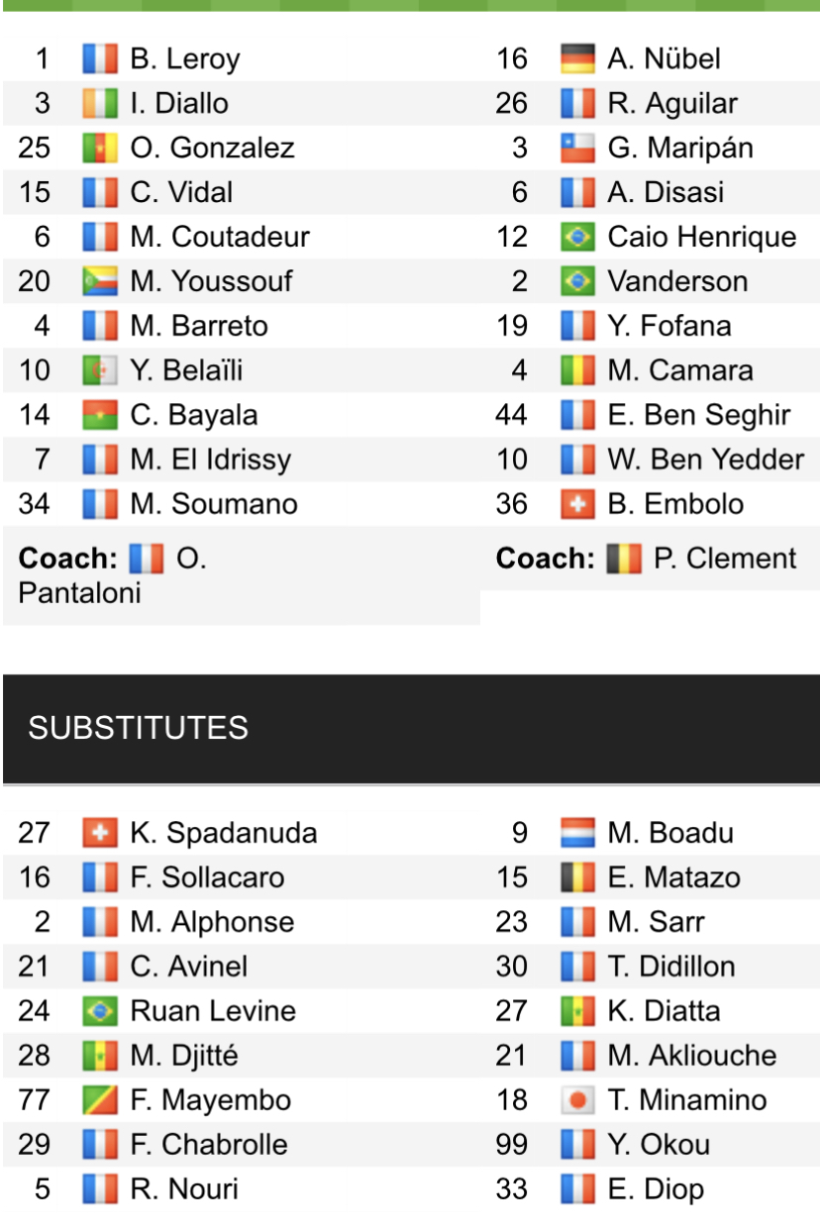Open M. Akliouche's player page
Screen dimensions: 820x1231
[691, 1056]
